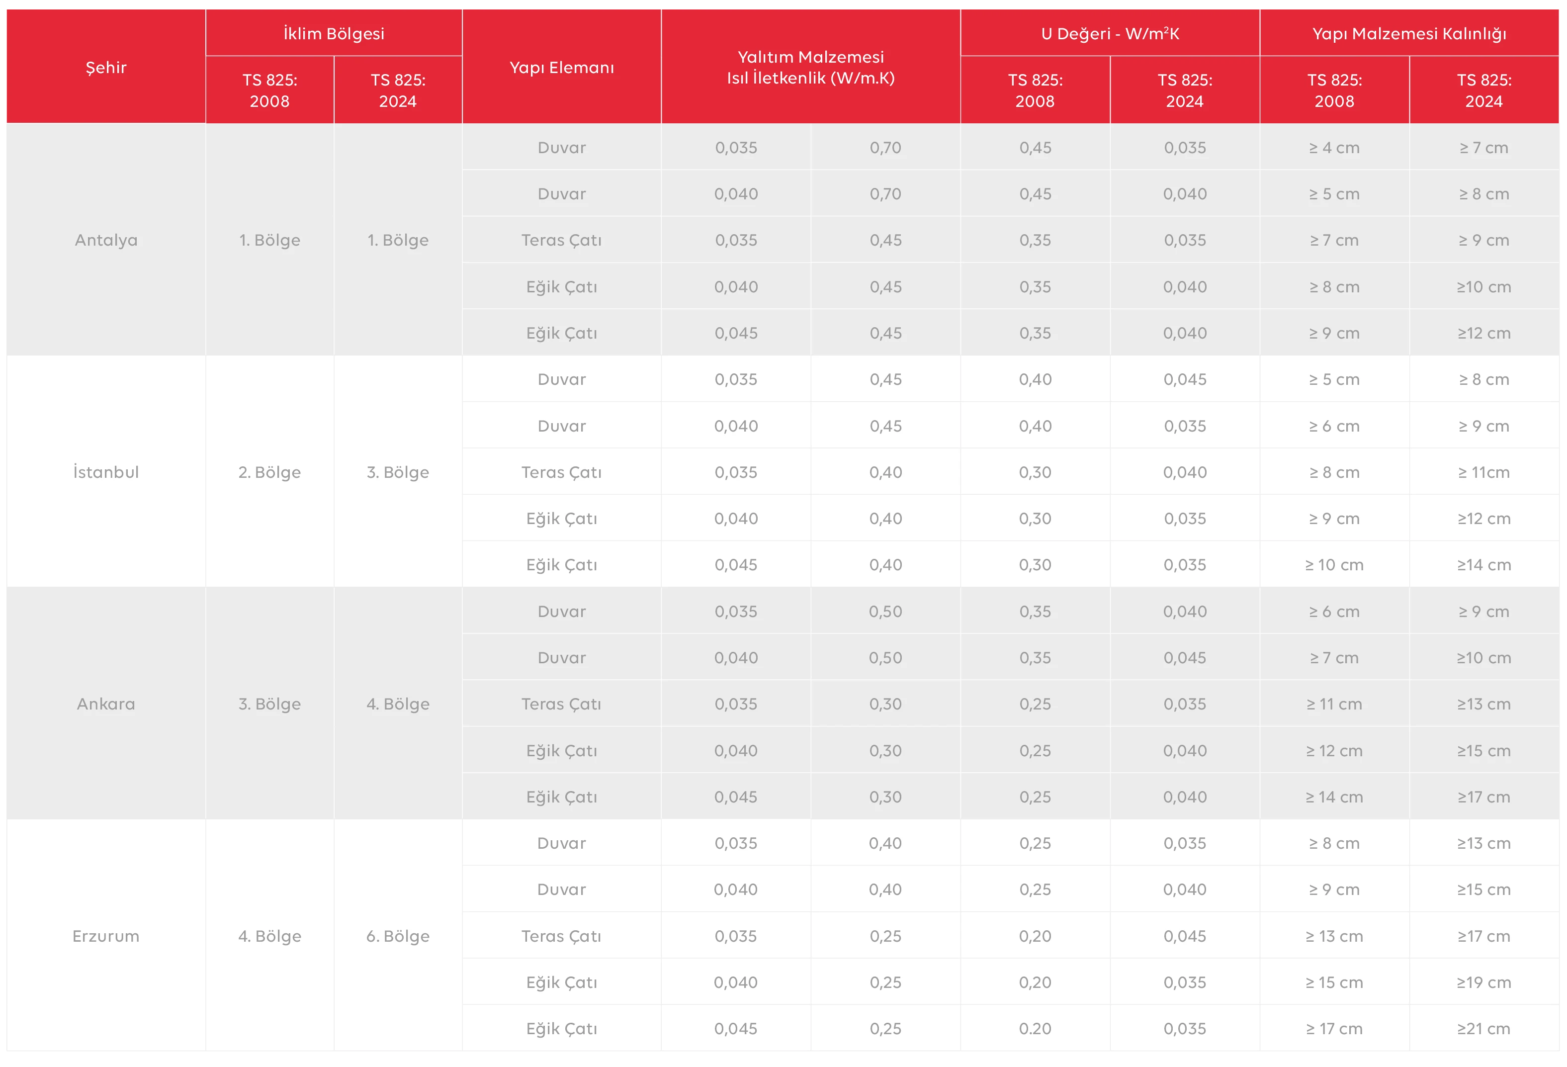Select the İstanbul city cell

pyautogui.click(x=106, y=472)
